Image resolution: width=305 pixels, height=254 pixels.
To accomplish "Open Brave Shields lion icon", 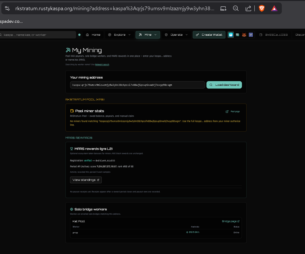I will 262,8.
